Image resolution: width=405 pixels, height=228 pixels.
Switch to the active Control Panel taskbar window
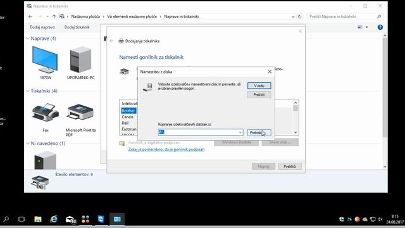pyautogui.click(x=117, y=219)
